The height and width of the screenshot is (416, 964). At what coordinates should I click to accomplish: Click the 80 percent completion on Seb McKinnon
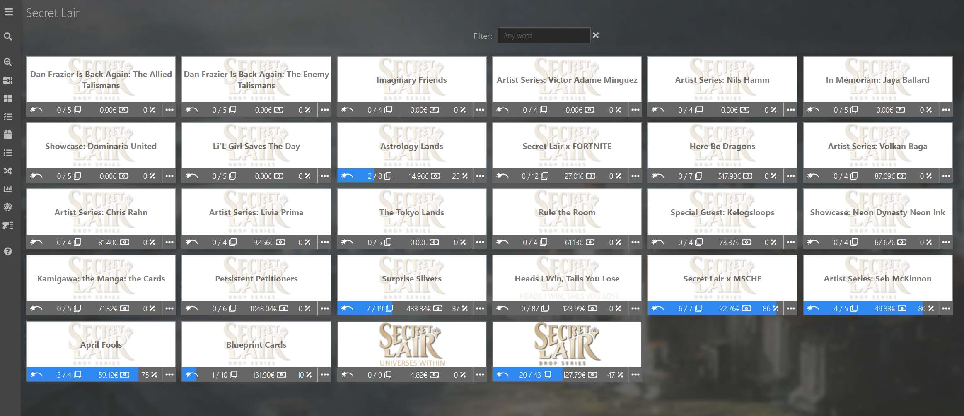click(x=926, y=308)
